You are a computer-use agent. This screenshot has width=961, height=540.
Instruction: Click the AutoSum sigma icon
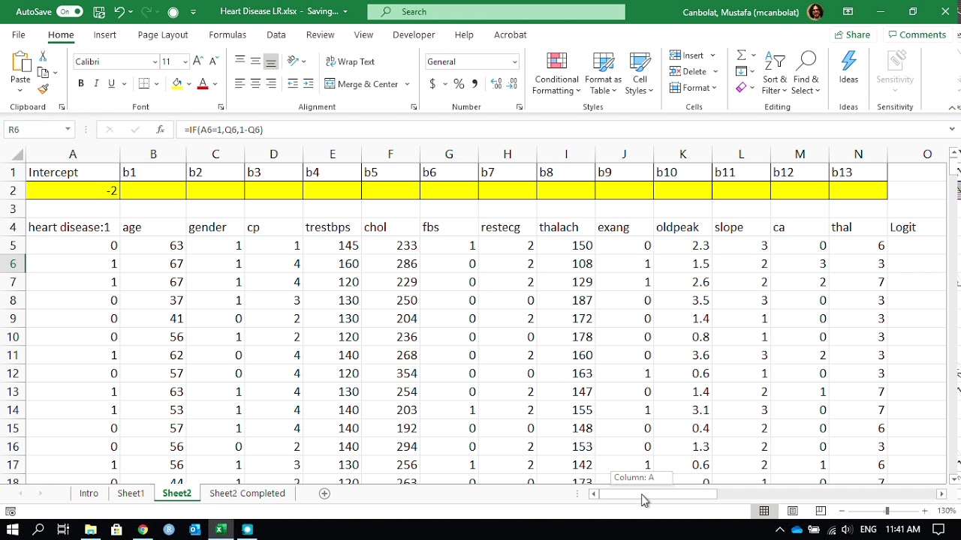pos(741,55)
